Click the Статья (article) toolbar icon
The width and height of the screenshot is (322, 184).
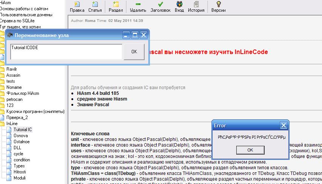(x=95, y=5)
